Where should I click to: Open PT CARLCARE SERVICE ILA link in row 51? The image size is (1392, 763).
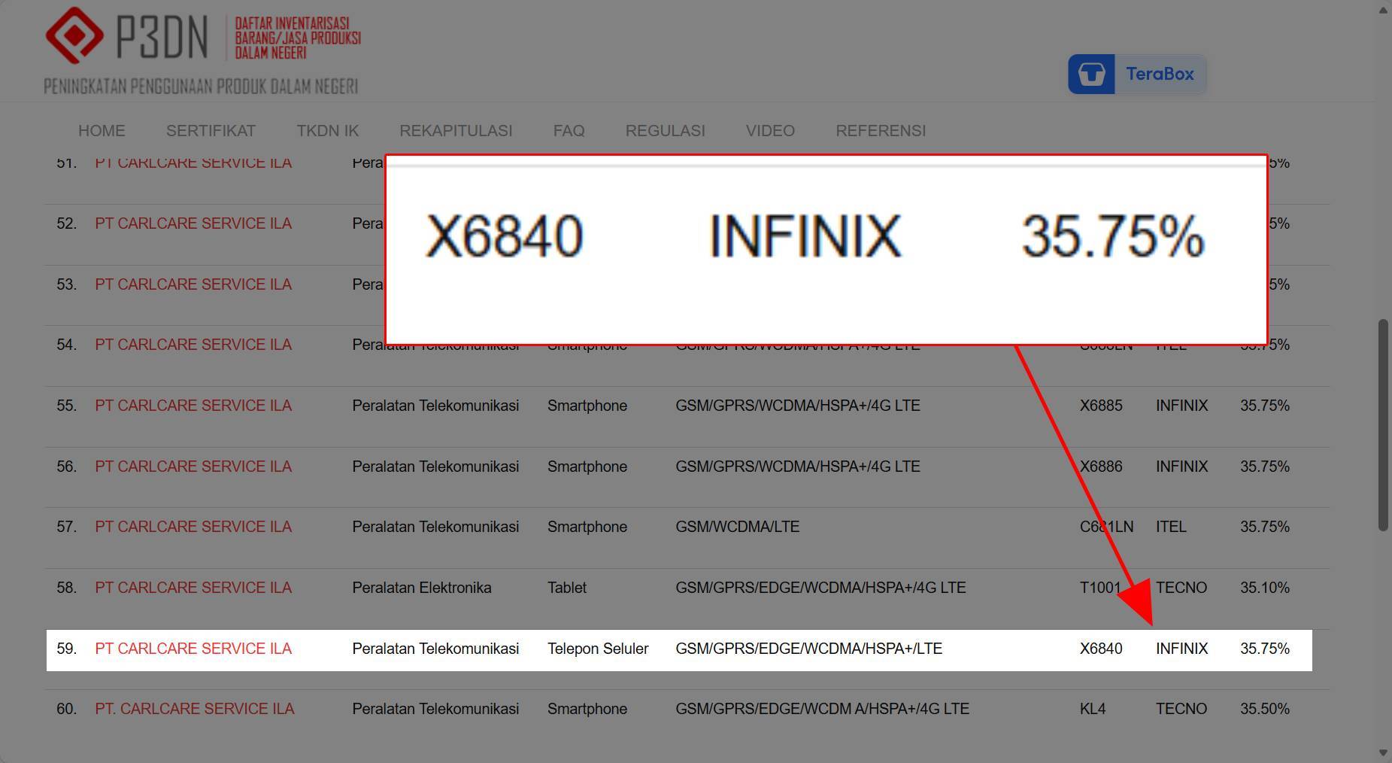[x=193, y=163]
